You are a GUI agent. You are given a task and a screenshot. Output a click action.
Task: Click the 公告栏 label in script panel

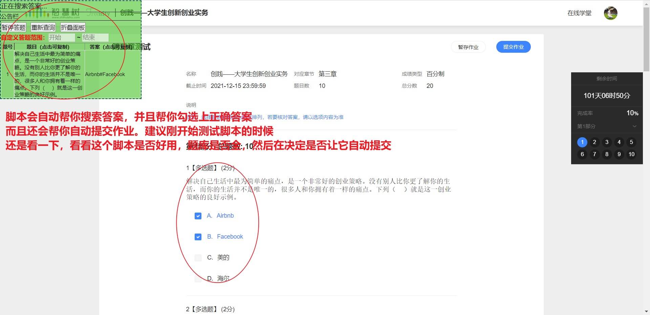[10, 17]
